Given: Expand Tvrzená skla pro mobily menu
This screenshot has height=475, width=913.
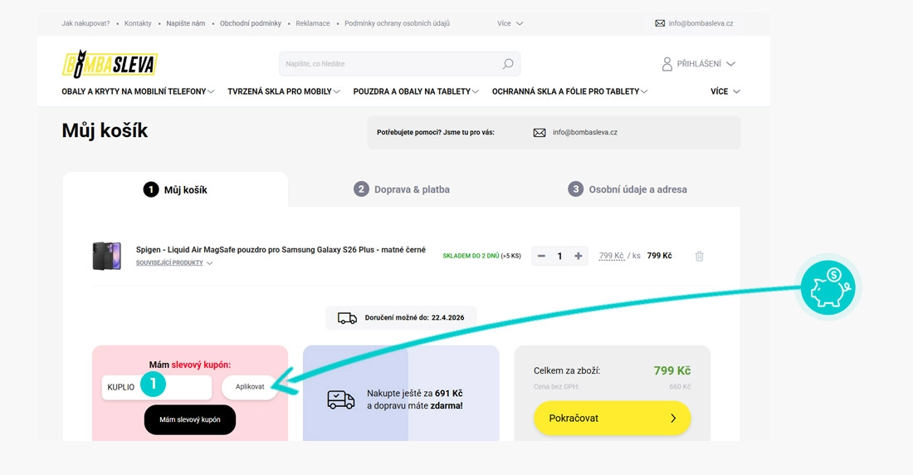Looking at the screenshot, I should click(284, 91).
